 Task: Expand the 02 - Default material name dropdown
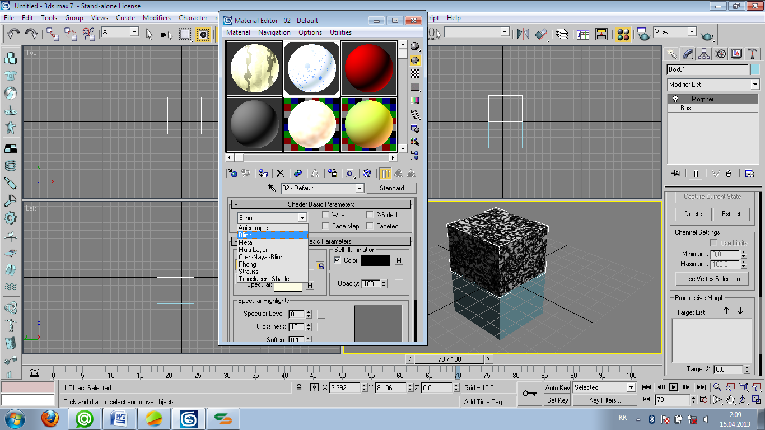[359, 188]
